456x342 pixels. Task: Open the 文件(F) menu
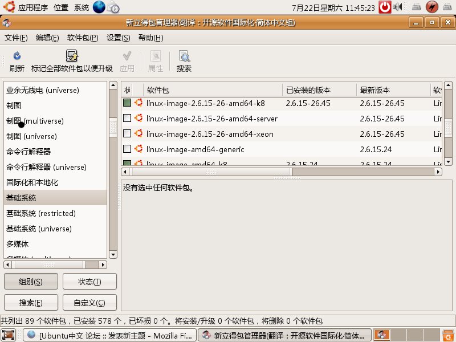pos(16,38)
